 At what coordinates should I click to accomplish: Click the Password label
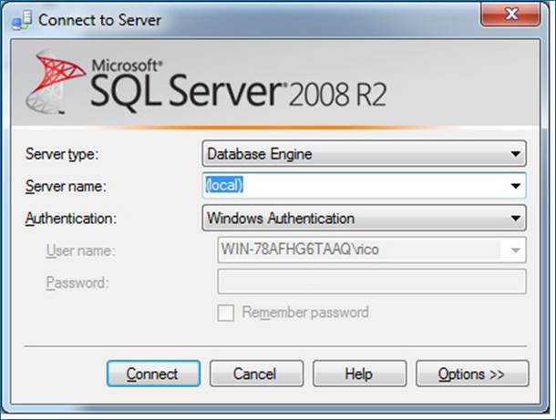pos(77,282)
